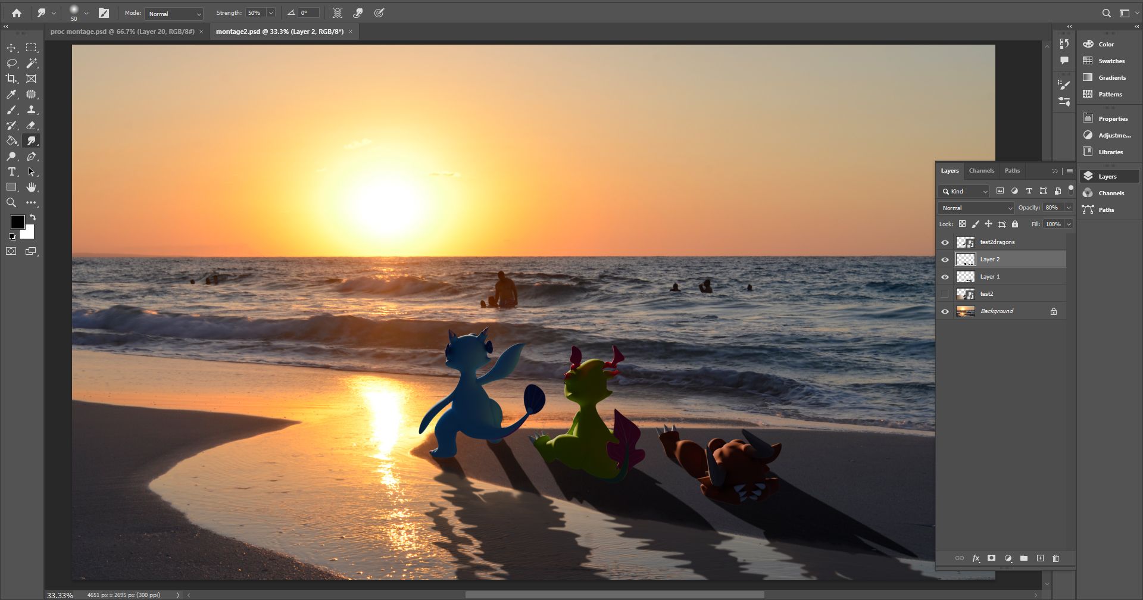Select the Brush tool

11,110
